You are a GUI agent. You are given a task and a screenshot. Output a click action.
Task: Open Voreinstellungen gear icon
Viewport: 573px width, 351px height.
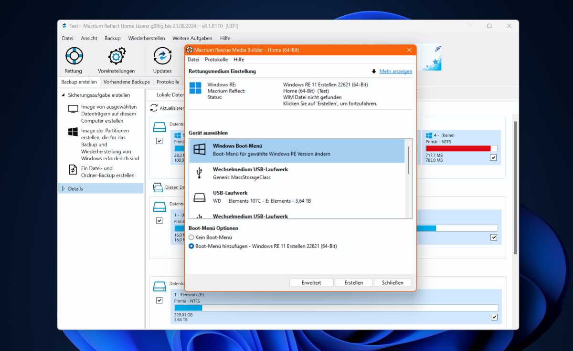tap(116, 56)
